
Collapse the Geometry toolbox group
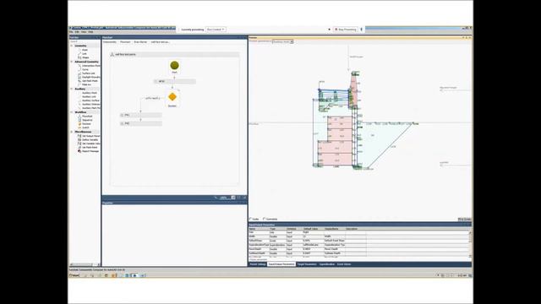click(x=72, y=46)
